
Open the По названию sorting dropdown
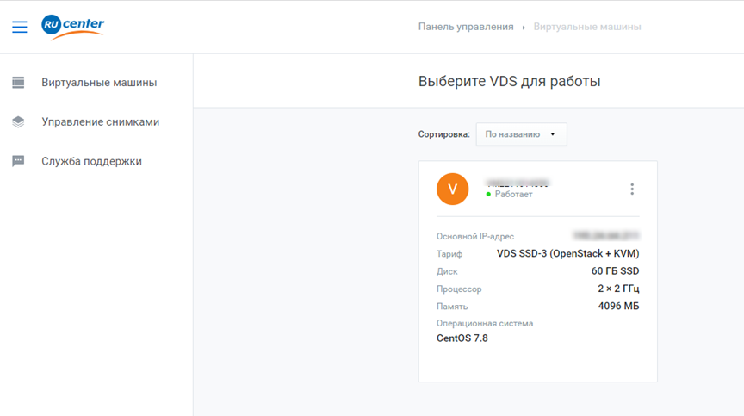[521, 134]
